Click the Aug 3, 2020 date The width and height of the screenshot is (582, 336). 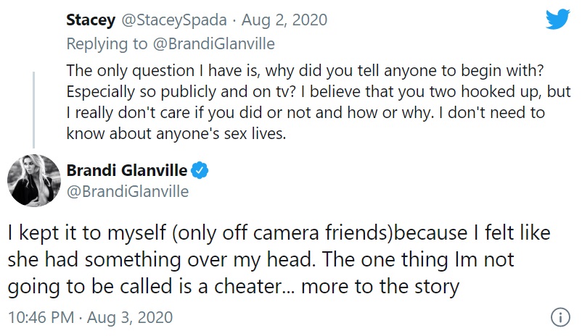click(130, 317)
